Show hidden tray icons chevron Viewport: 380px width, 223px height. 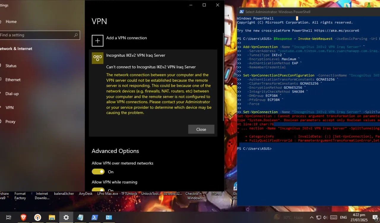click(x=312, y=217)
